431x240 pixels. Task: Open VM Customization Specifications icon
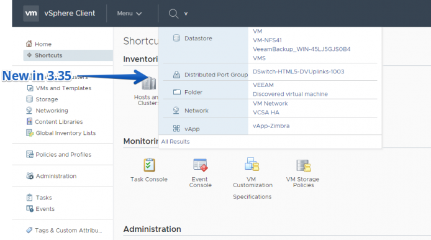[x=252, y=164]
